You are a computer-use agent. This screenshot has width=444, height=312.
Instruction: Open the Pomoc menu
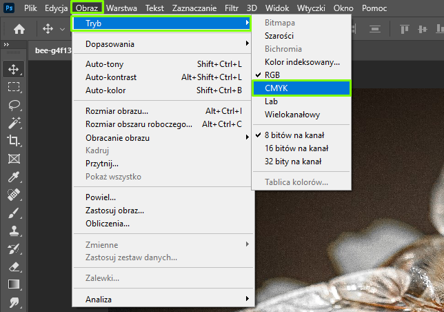[374, 8]
